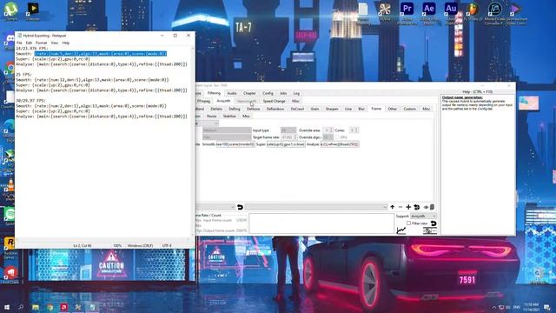This screenshot has width=556, height=313.
Task: Click the script view page icon in Hybrid
Action: 433,207
